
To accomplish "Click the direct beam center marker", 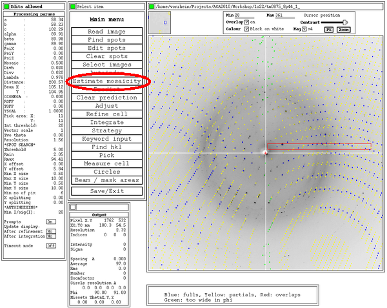I will pos(266,152).
